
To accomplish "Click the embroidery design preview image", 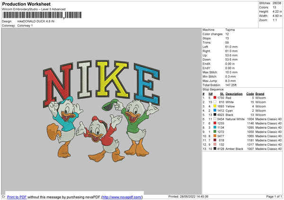I will (102, 111).
